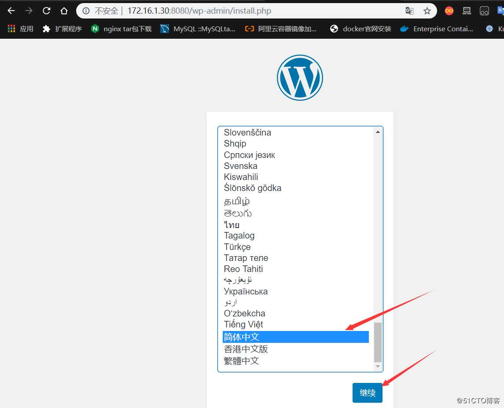
Task: Click the address bar URL
Action: point(199,11)
